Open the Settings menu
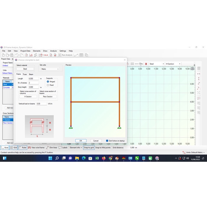Screen dimensions: 207x207 (x=63, y=51)
